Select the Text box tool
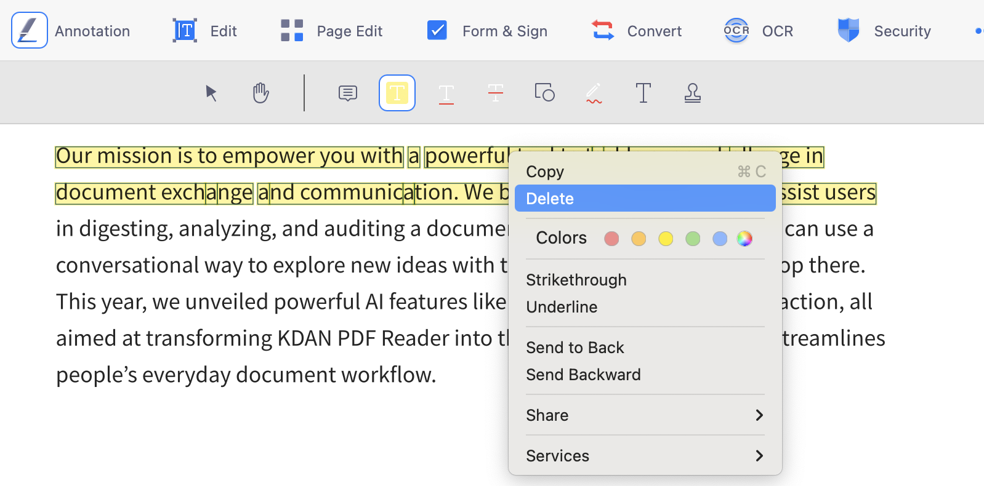984x486 pixels. click(x=643, y=93)
